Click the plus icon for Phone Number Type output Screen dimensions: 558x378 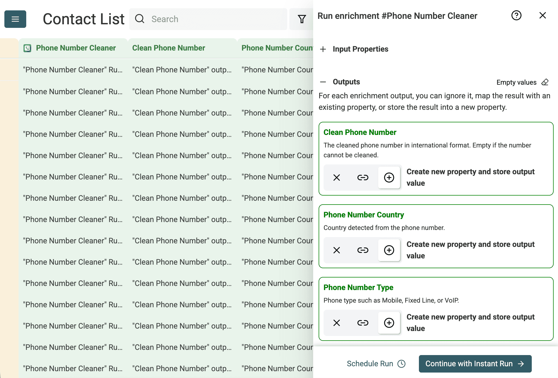(389, 323)
